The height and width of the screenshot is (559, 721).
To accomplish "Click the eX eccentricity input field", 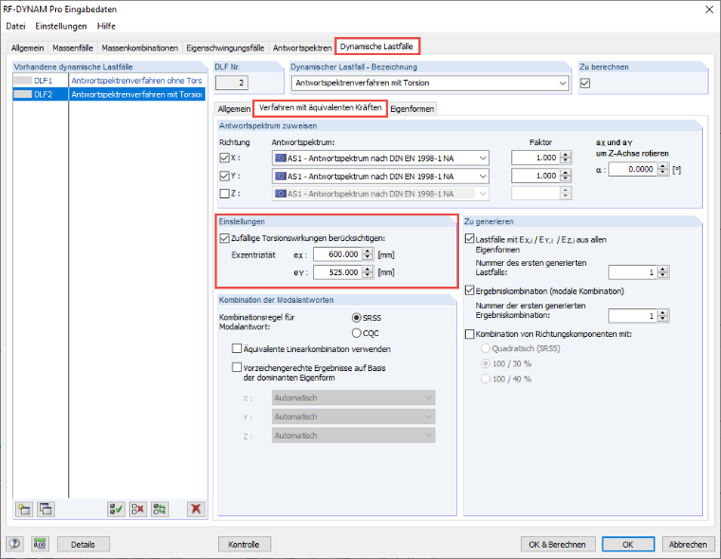I will pos(338,254).
